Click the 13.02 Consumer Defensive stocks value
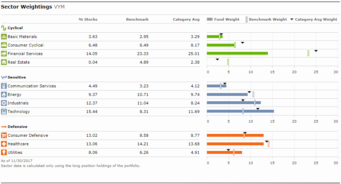Viewport: 341px width, 184px height. (x=92, y=135)
